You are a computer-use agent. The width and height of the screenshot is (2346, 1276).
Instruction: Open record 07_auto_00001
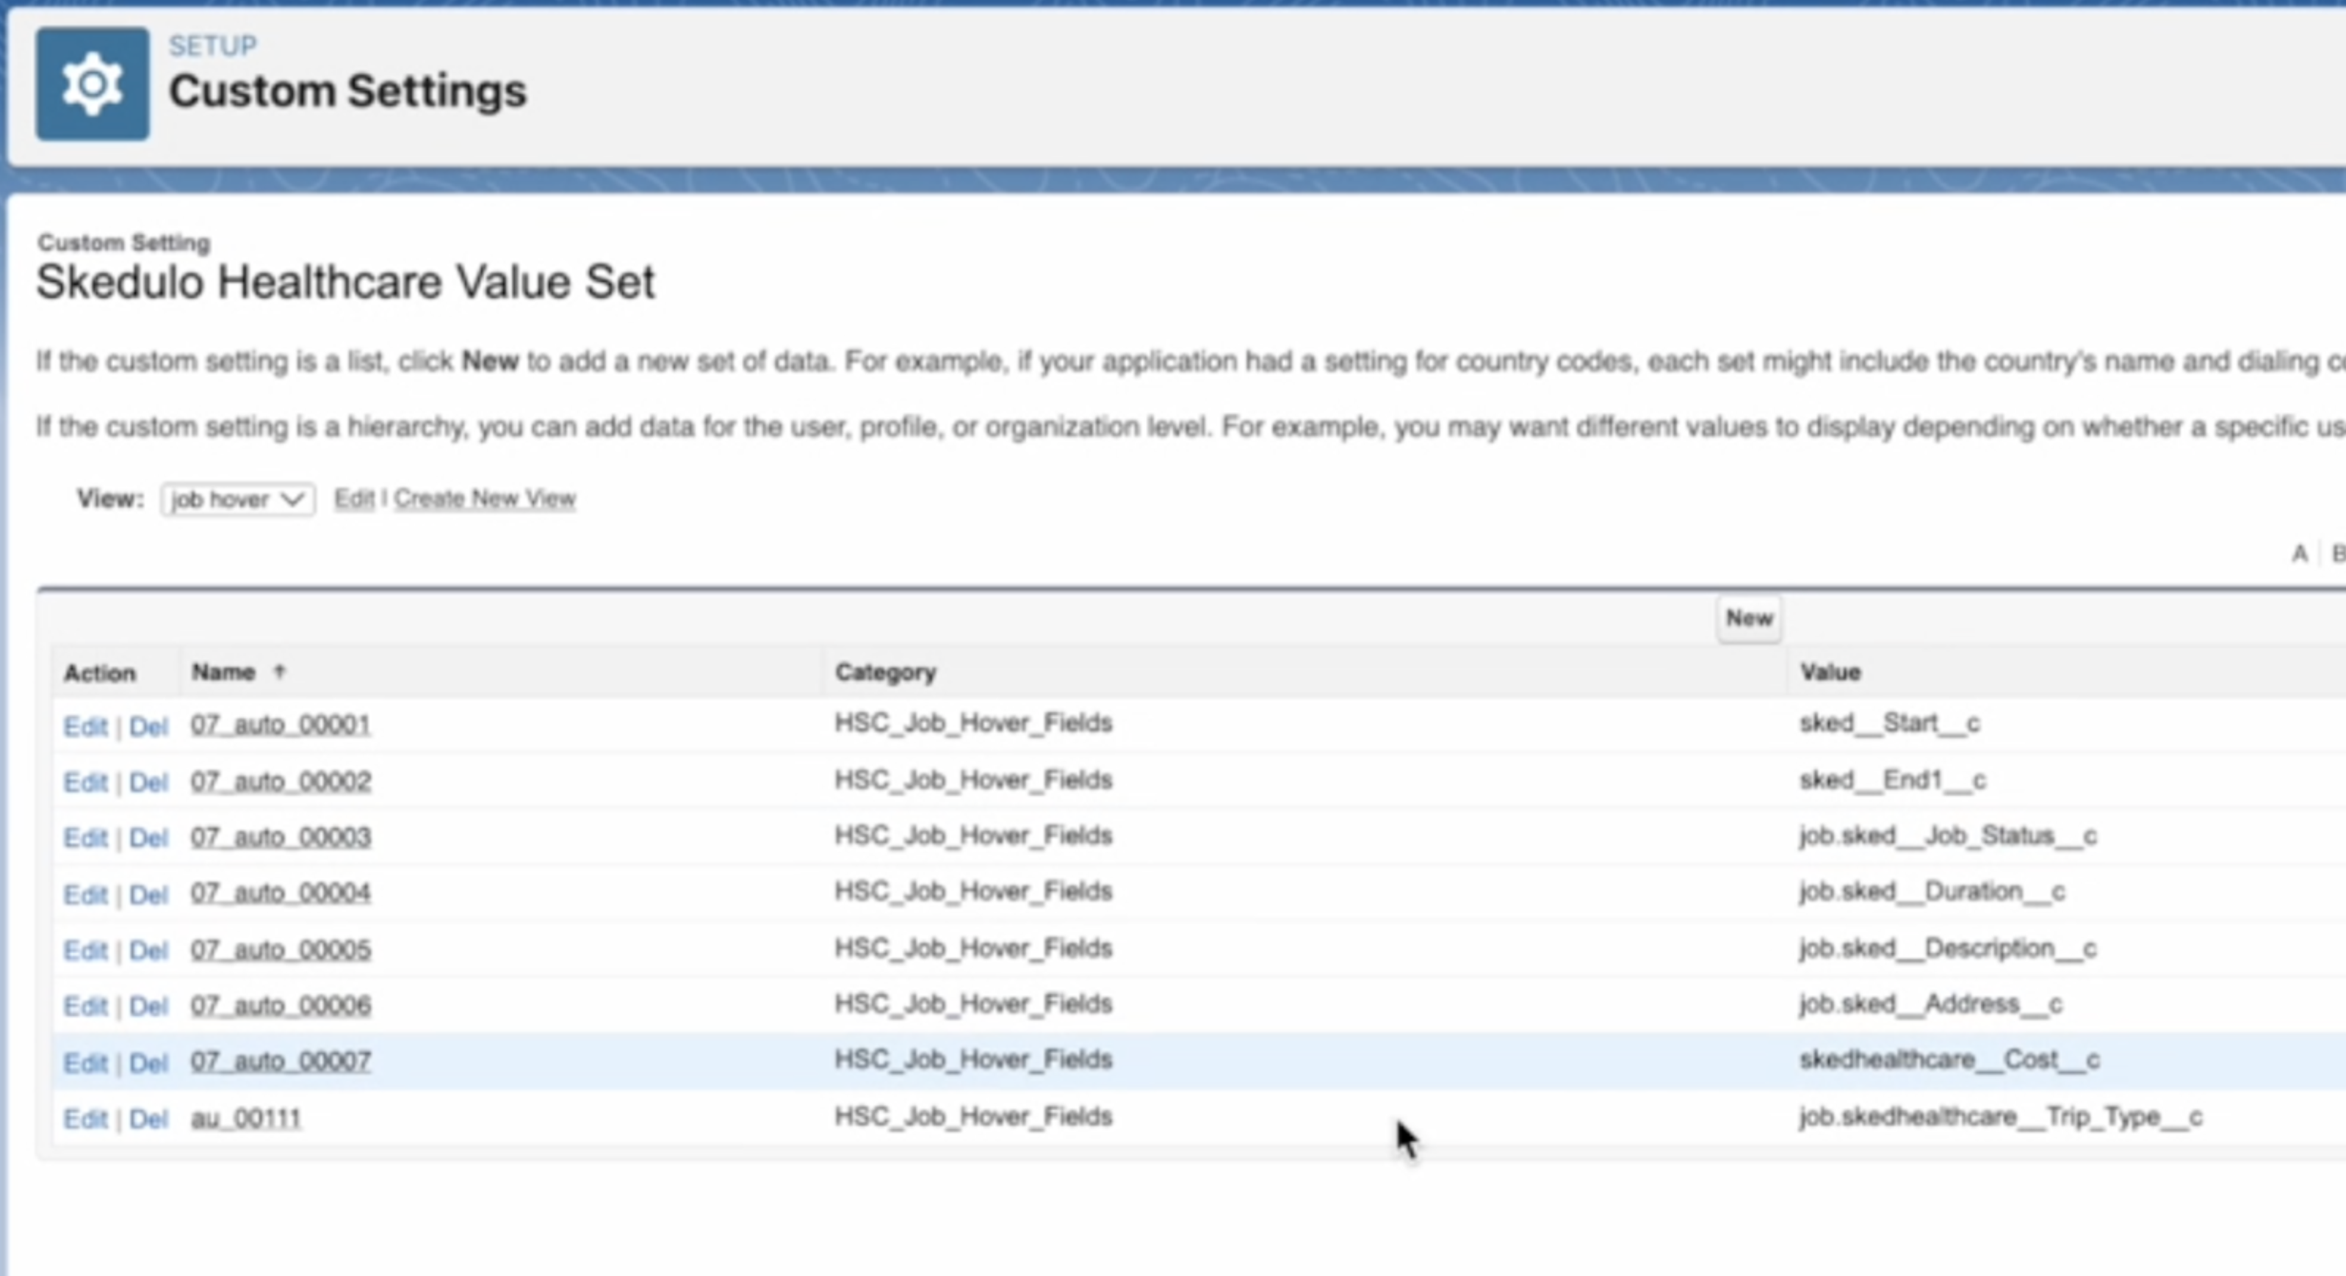[x=281, y=725]
